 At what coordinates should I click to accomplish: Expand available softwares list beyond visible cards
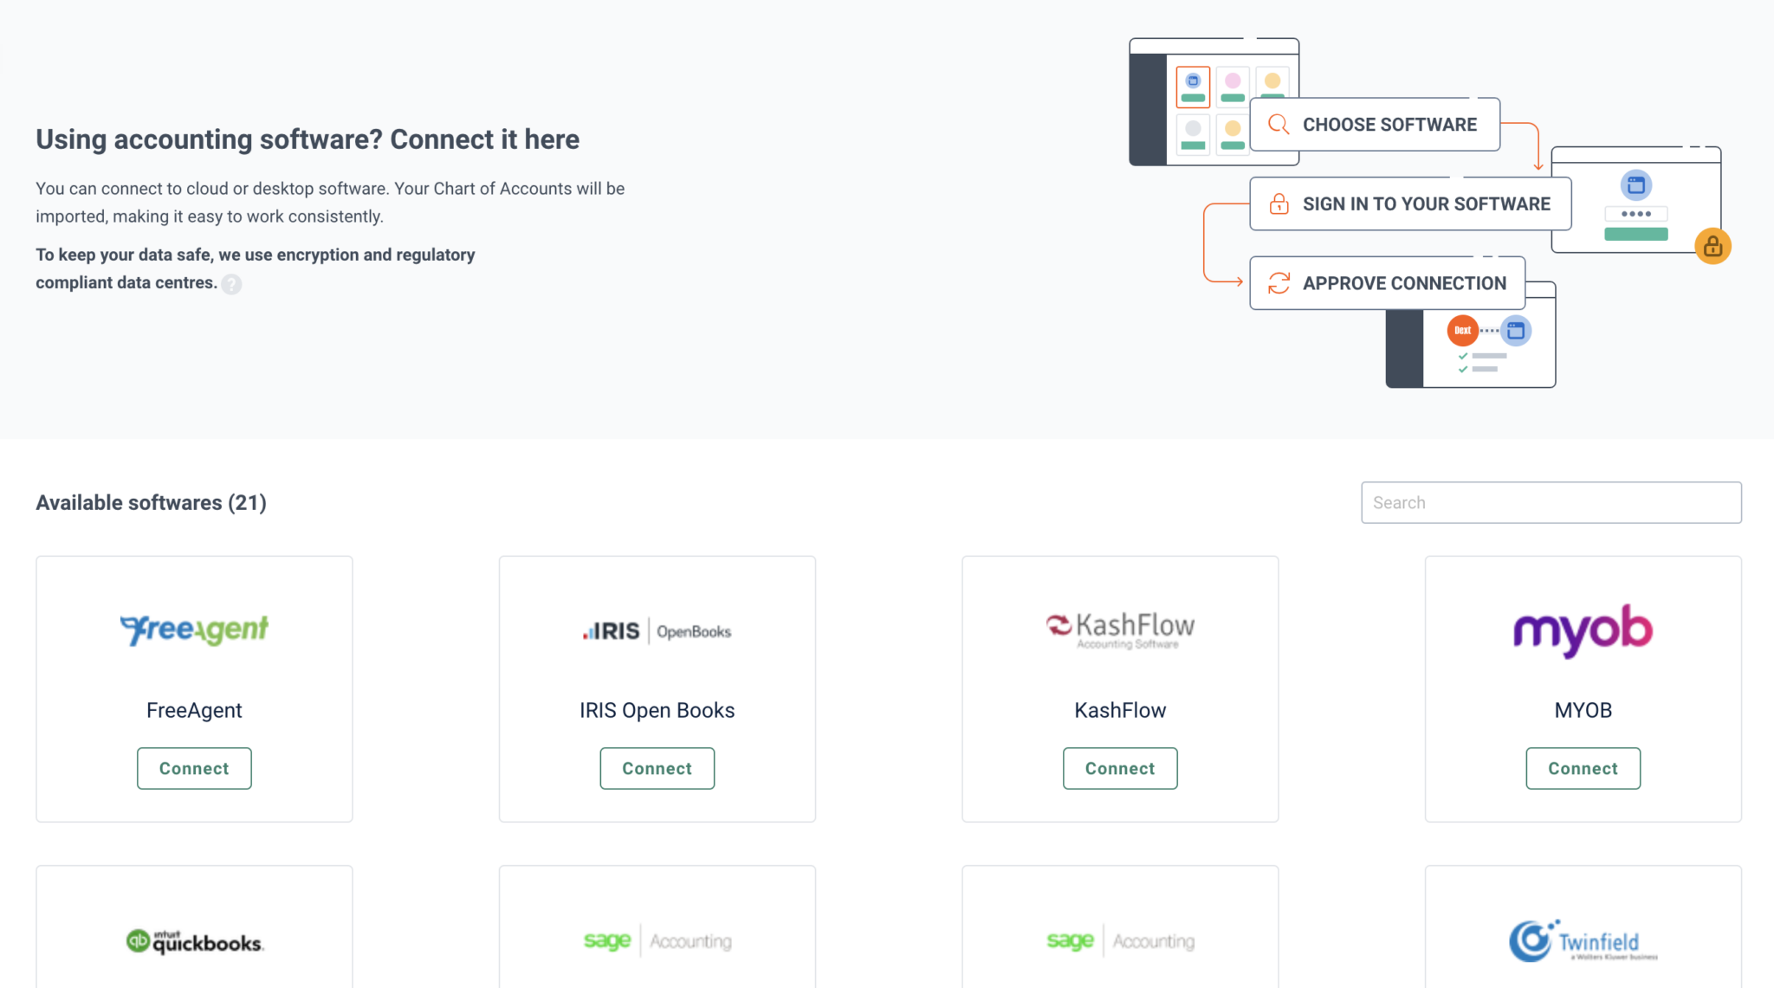151,501
